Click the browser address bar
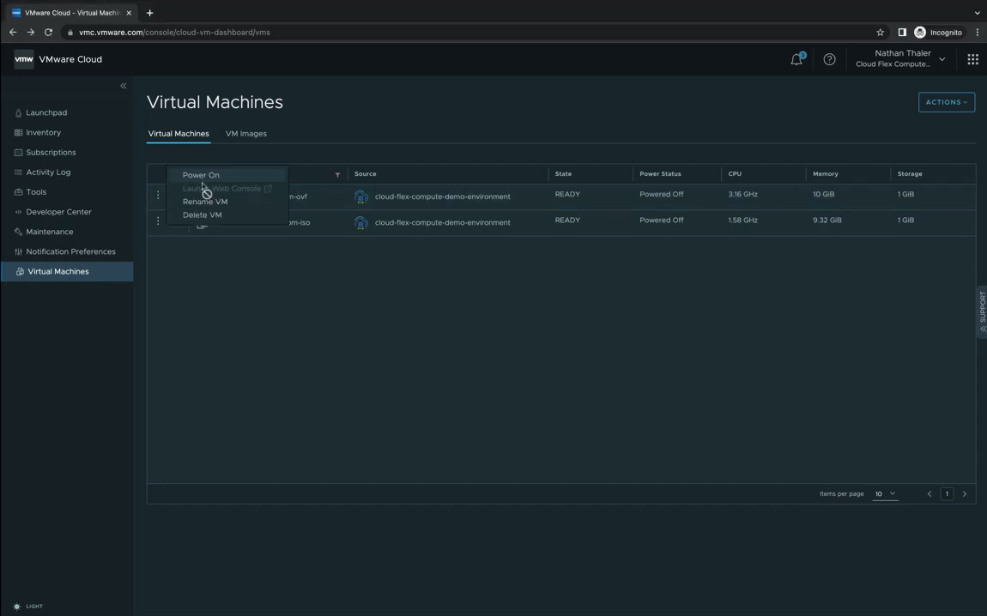Viewport: 987px width, 616px height. [x=466, y=32]
